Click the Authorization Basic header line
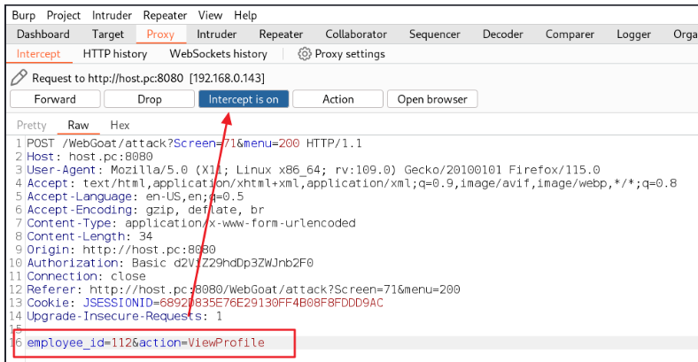Viewport: 698px width, 362px height. [x=170, y=263]
